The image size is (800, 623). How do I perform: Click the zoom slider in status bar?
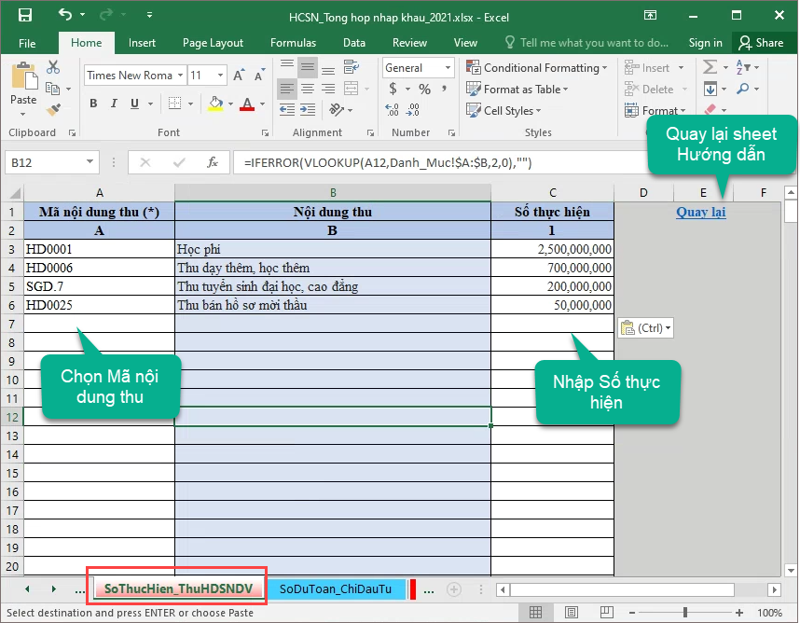686,613
